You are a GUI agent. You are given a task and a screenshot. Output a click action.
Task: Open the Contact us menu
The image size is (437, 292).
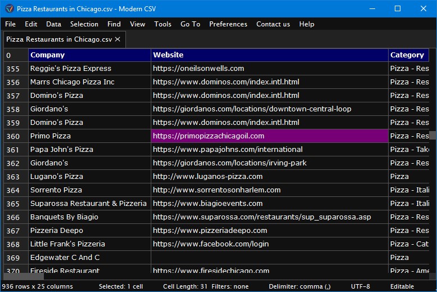(x=273, y=24)
